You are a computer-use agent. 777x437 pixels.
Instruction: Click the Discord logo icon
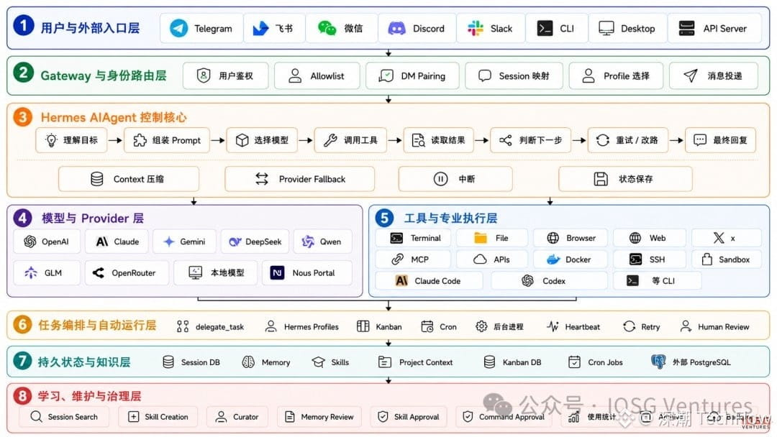coord(396,29)
